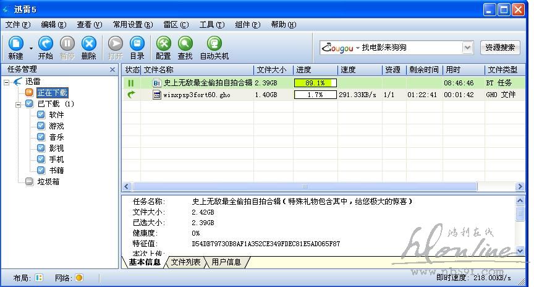This screenshot has width=534, height=287.
Task: Click the 迅雷 bird icon in tree
Action: click(17, 82)
